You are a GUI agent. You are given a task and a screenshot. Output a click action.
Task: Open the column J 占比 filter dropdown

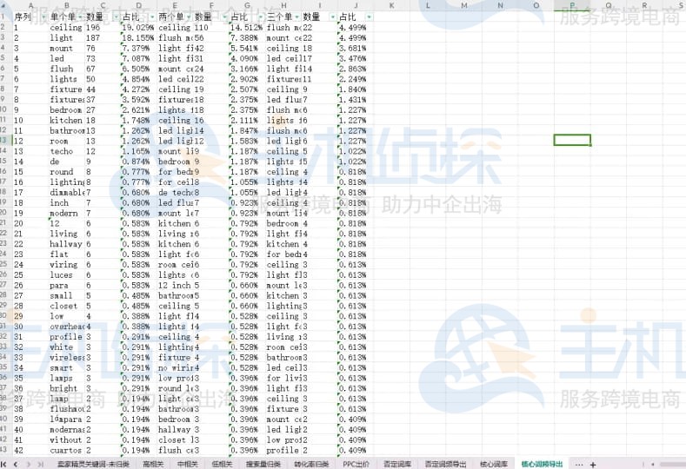[370, 17]
